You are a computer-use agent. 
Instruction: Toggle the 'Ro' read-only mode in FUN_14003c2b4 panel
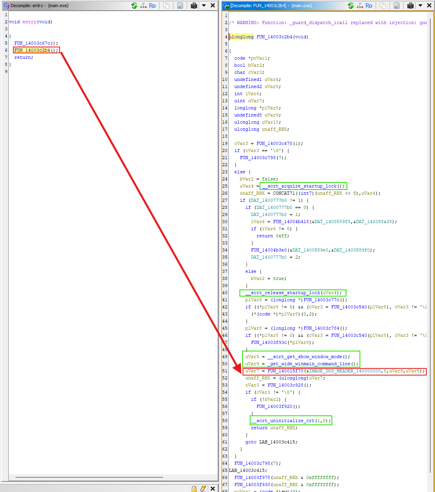369,6
